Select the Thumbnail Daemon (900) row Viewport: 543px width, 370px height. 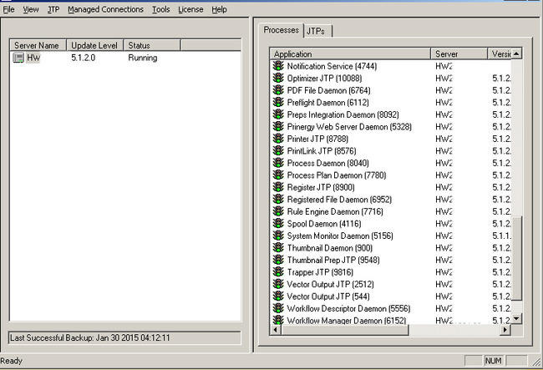coord(329,248)
